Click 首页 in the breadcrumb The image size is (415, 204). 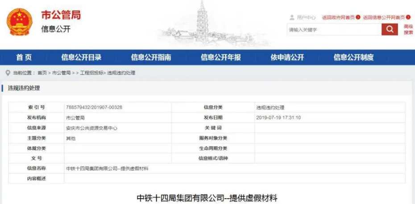point(42,73)
